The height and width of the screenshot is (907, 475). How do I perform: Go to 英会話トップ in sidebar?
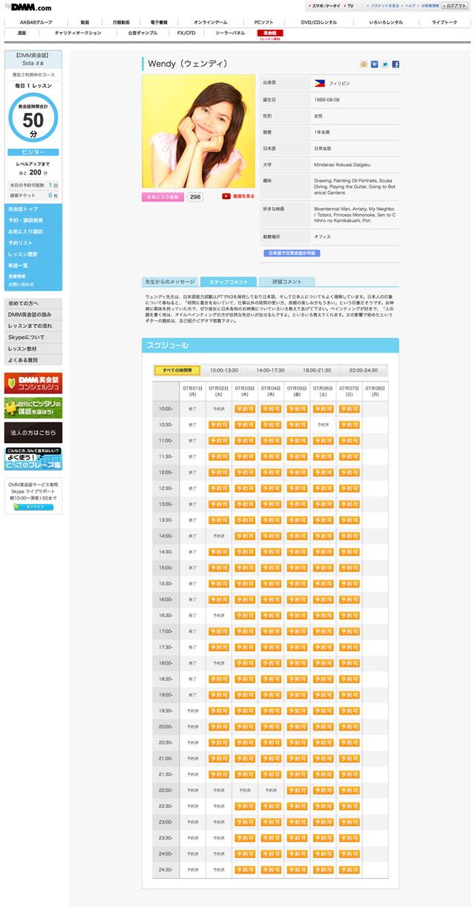coord(33,210)
